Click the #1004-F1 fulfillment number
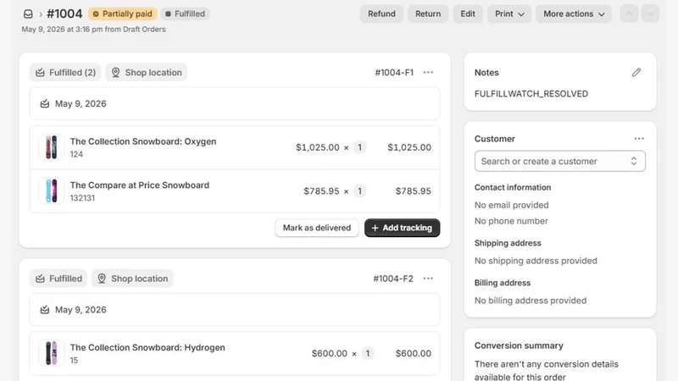Screen dimensions: 678x381 394,73
